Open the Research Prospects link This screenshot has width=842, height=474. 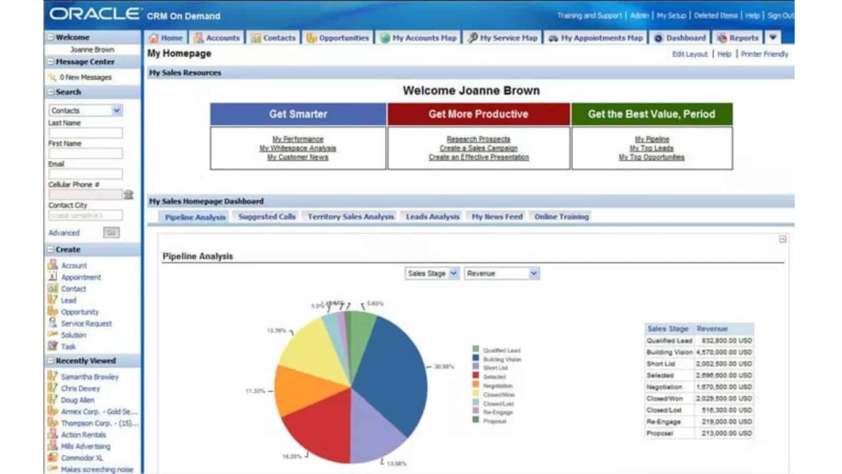(x=478, y=139)
